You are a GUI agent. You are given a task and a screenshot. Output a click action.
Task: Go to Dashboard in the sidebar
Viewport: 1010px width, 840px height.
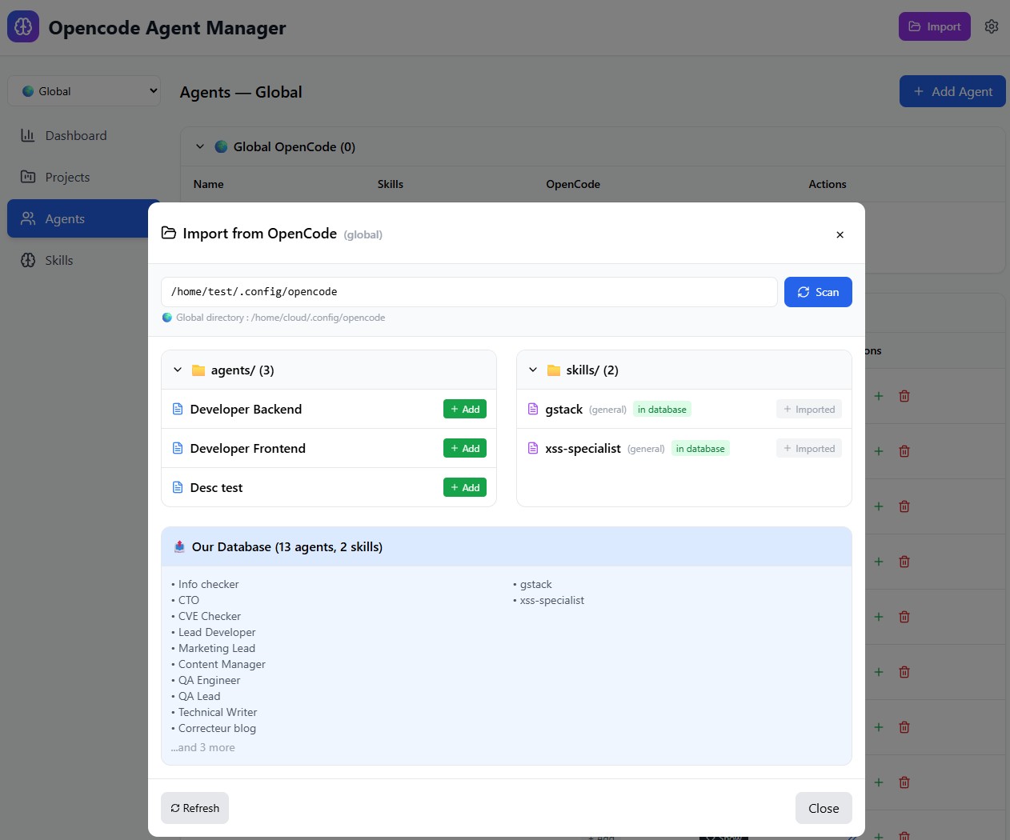(x=83, y=135)
